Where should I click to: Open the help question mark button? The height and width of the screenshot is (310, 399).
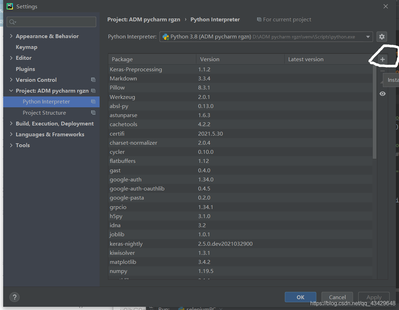pos(15,297)
